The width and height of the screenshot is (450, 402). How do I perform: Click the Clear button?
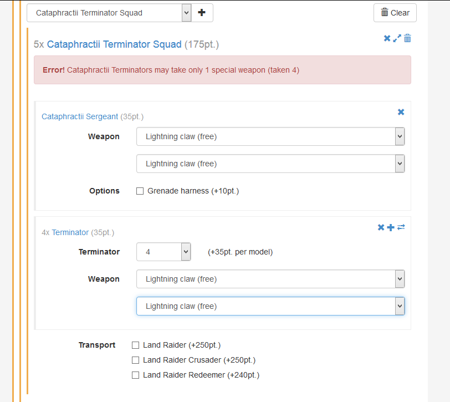pos(395,13)
